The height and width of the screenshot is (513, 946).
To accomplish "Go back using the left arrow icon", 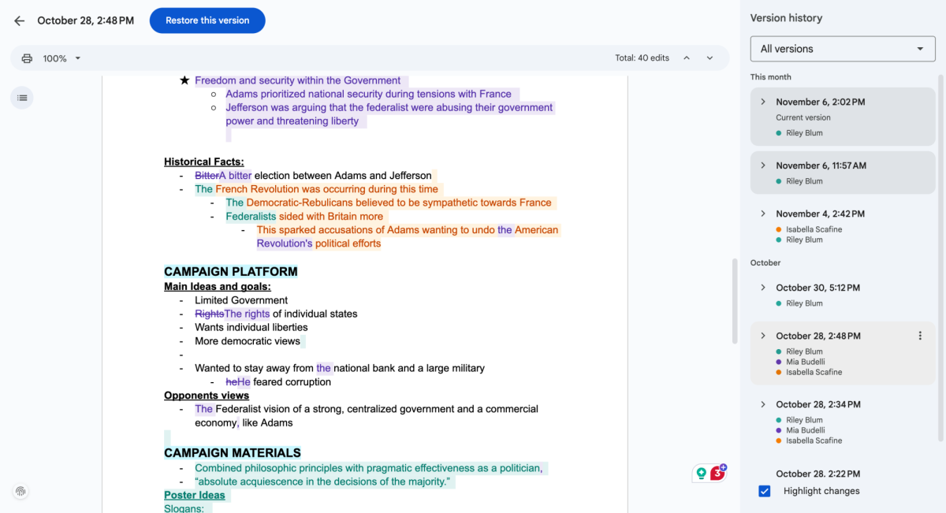I will pos(20,20).
